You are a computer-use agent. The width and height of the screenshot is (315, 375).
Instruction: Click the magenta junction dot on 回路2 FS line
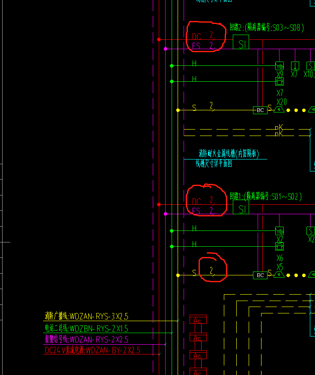166,49
